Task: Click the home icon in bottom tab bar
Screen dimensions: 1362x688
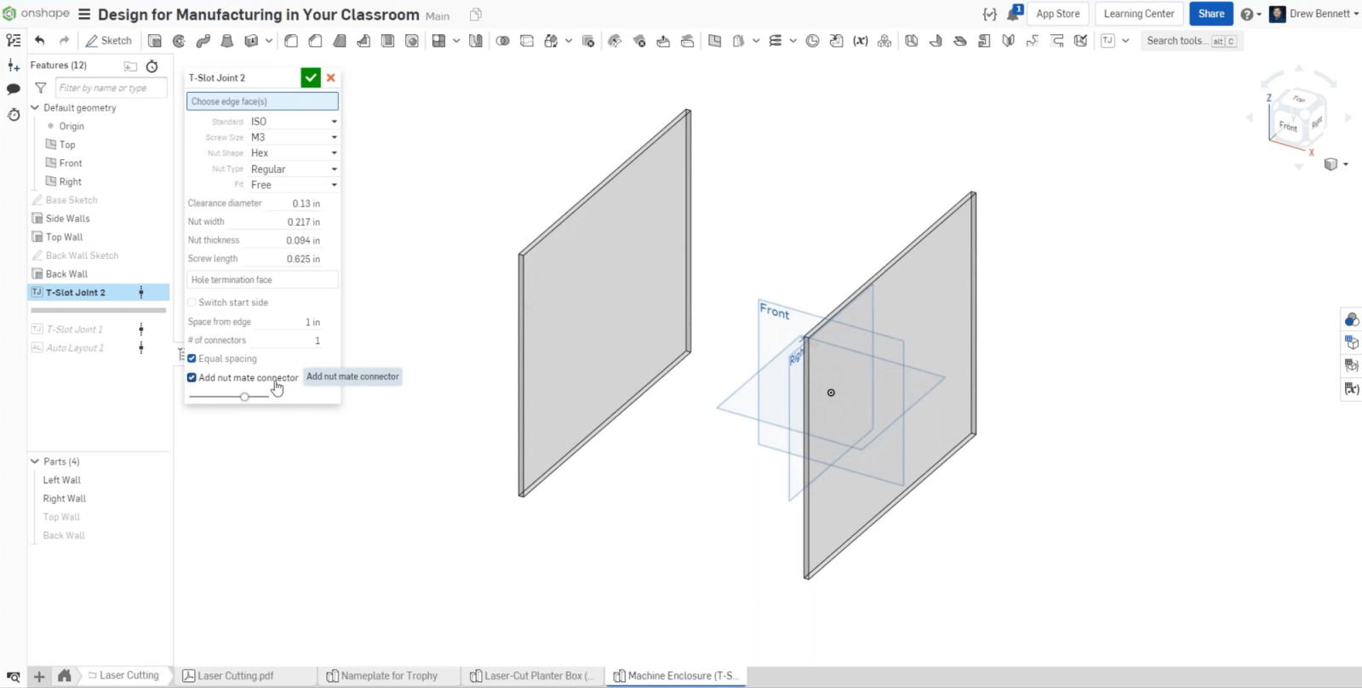Action: 64,675
